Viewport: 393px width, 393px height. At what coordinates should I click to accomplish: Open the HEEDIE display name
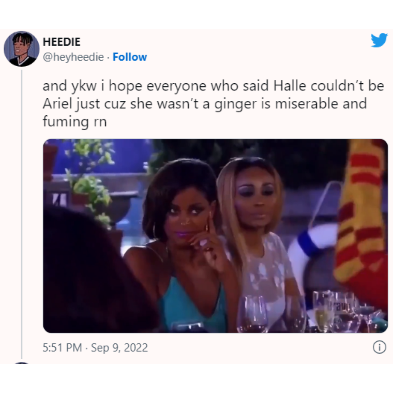point(61,41)
